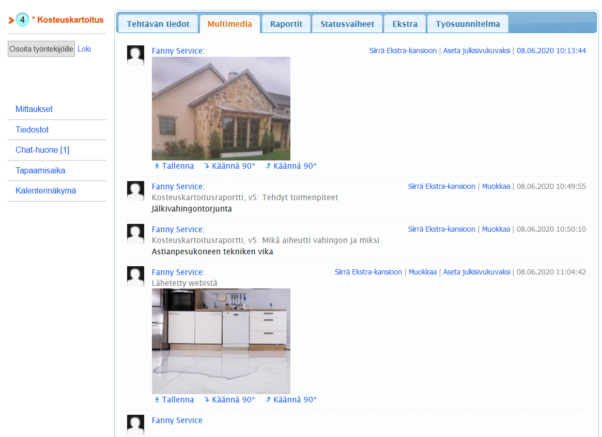Open Chat-huone [1] in the sidebar

tap(42, 150)
